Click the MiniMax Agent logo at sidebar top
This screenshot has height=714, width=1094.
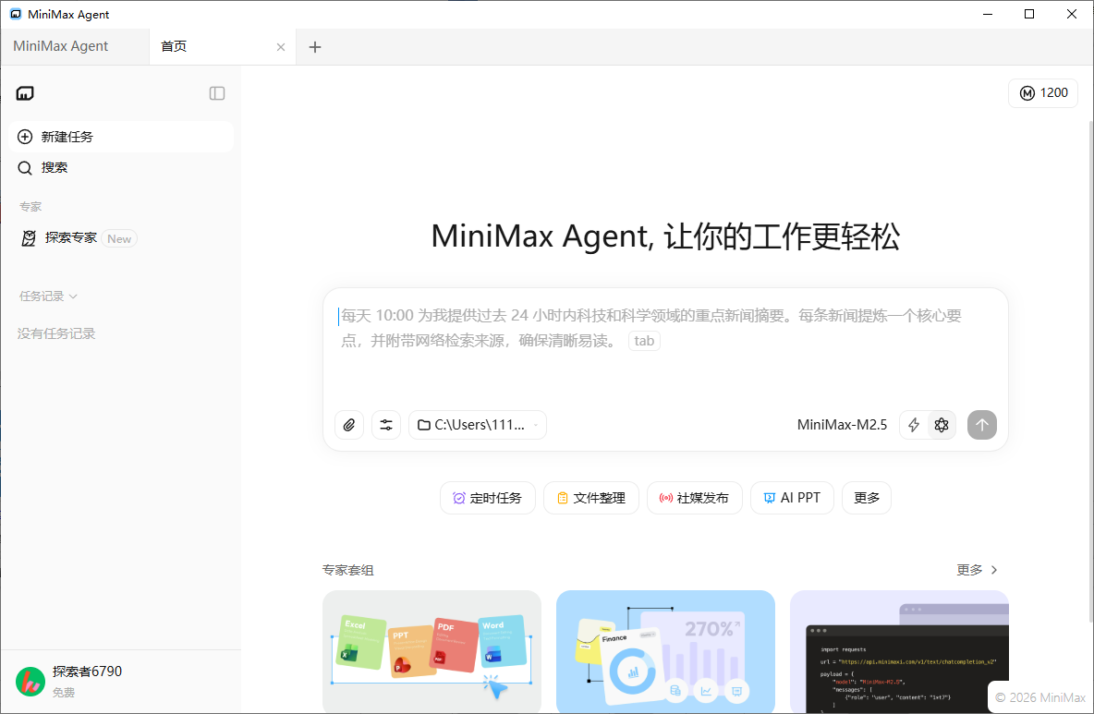tap(25, 92)
